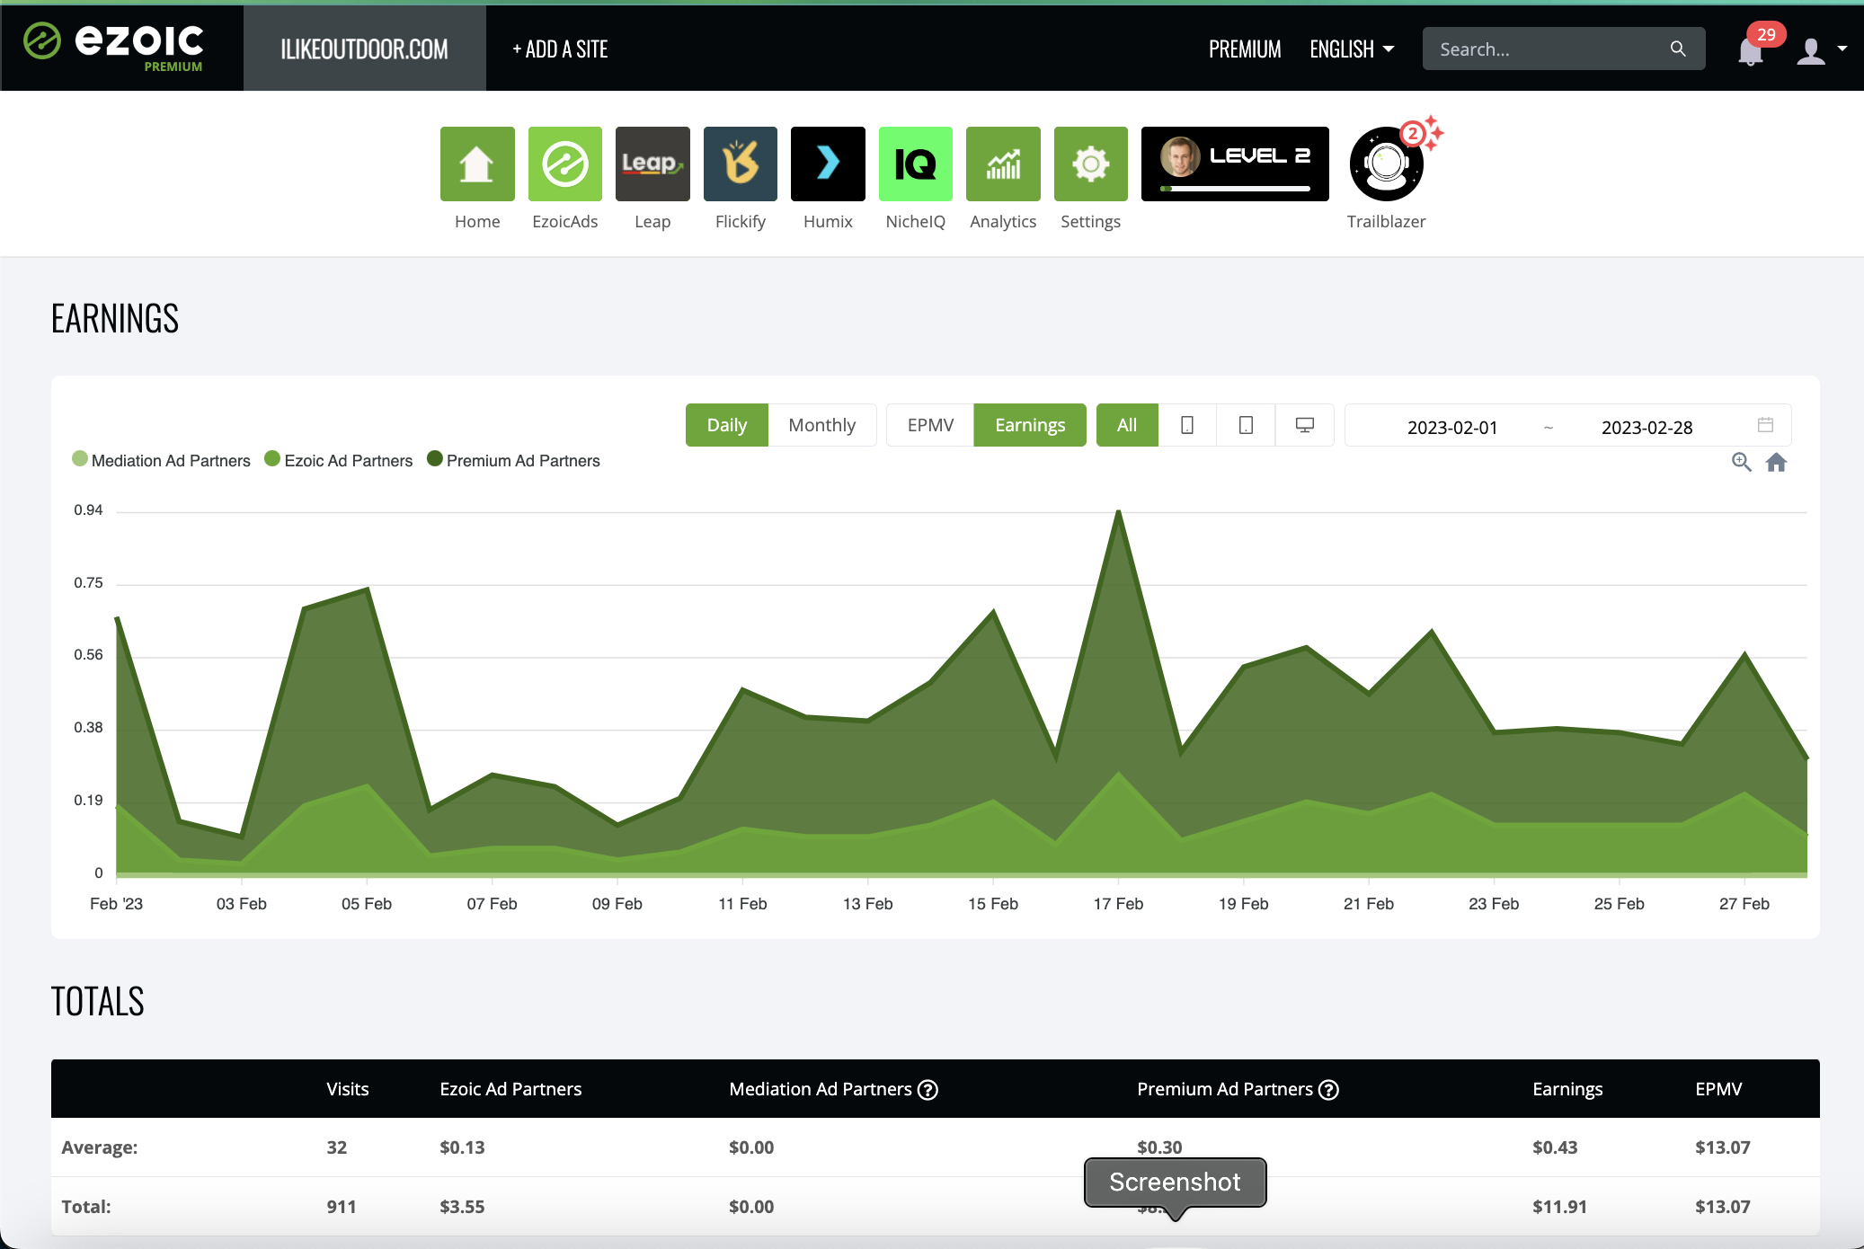Show help for Mediation Ad Partners
The image size is (1864, 1249).
coord(928,1090)
